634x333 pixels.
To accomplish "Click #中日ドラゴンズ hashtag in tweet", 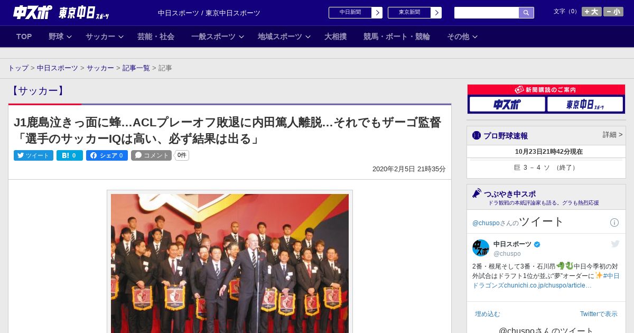I will pyautogui.click(x=545, y=281).
